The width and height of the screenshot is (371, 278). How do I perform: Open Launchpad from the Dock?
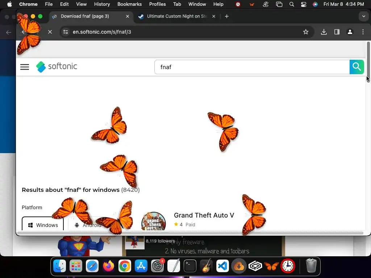point(76,266)
